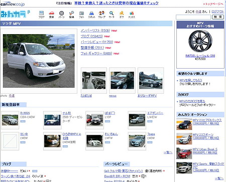Open the car thumbnail beside ナル秋
The height and width of the screenshot is (182, 226).
click(x=52, y=120)
